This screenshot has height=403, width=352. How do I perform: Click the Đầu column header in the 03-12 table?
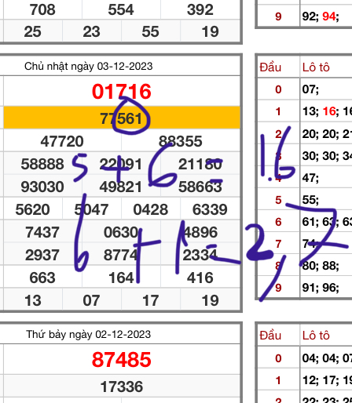270,67
